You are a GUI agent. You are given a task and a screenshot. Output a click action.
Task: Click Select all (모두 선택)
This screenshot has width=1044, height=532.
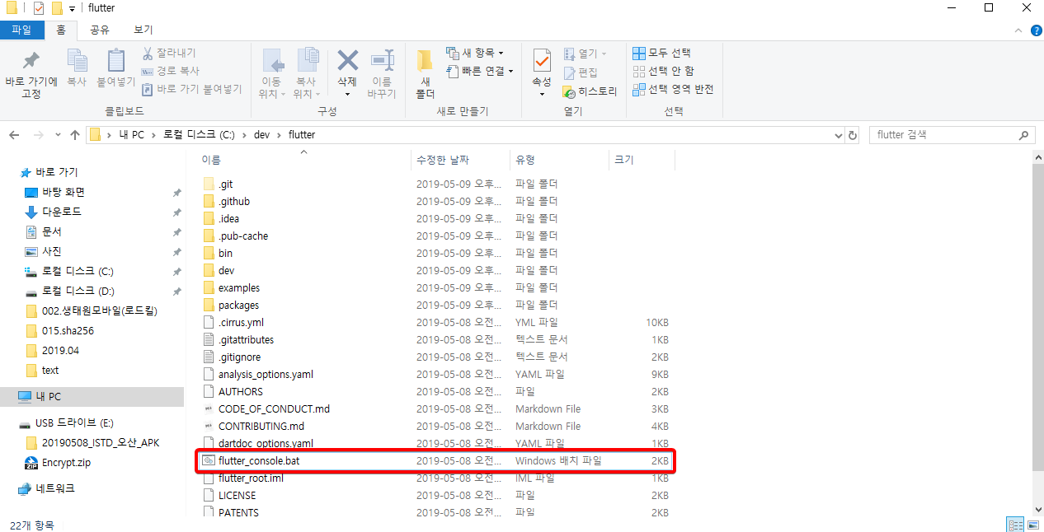pos(661,54)
